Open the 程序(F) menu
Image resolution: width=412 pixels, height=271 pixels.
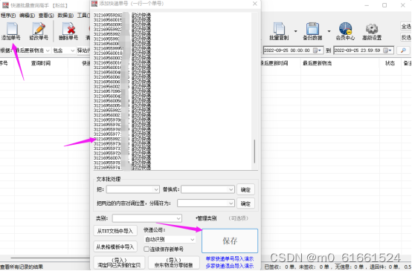pos(8,15)
